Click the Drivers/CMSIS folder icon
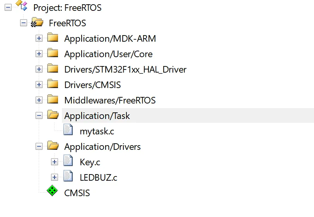This screenshot has height=217, width=314. pyautogui.click(x=53, y=84)
